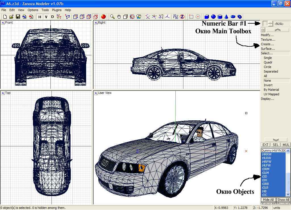Toggle the SEL button

276,145
